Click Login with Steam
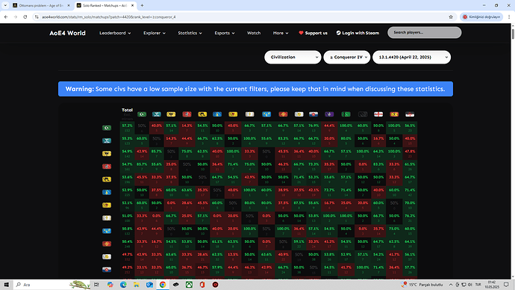The width and height of the screenshot is (515, 290). (x=358, y=33)
